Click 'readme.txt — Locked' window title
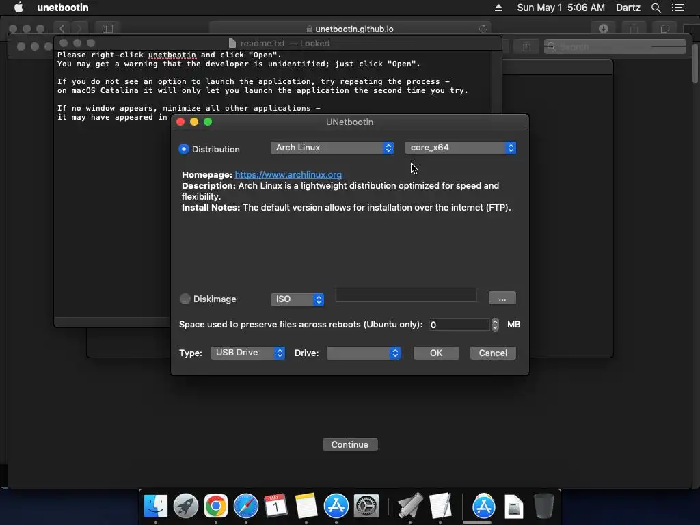 pos(285,43)
